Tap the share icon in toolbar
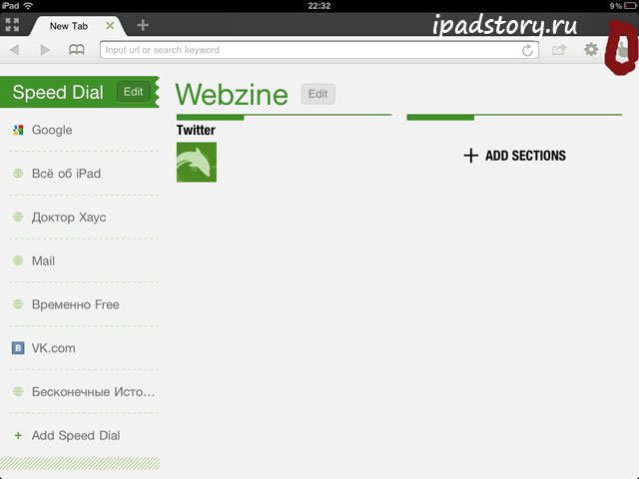Screen dimensions: 639x479 559,50
